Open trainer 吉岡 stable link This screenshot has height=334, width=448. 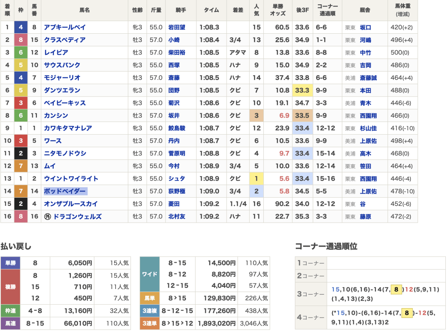pyautogui.click(x=365, y=65)
